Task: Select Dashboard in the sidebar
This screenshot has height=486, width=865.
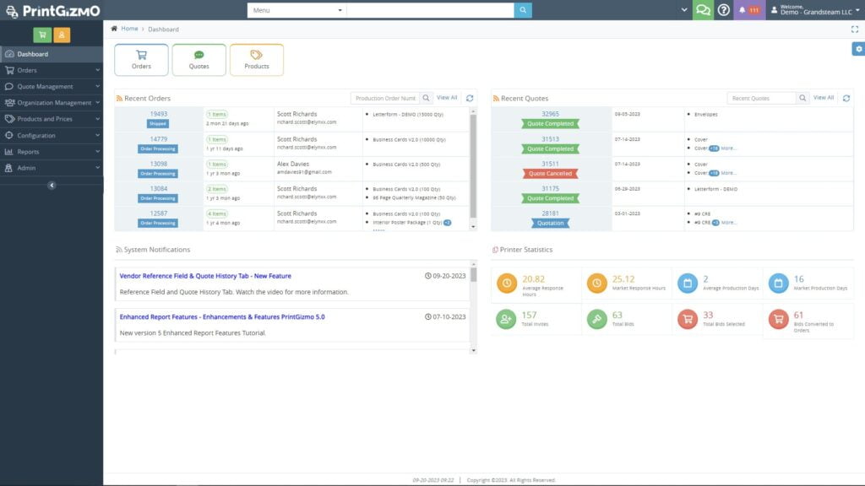Action: (52, 54)
